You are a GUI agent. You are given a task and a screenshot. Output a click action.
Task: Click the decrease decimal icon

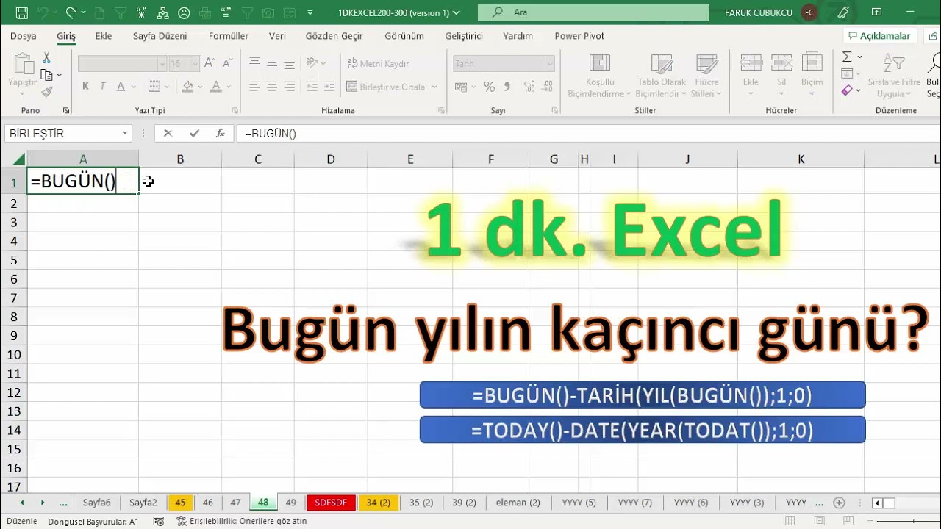click(x=545, y=87)
